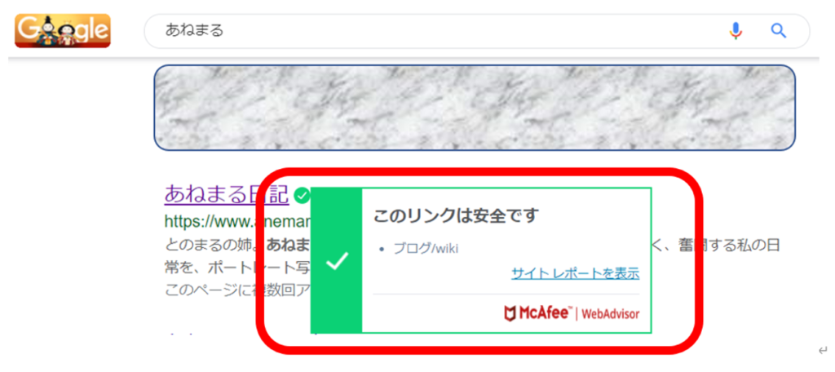The image size is (835, 372).
Task: Run search with the blue magnifier icon
Action: [x=779, y=31]
